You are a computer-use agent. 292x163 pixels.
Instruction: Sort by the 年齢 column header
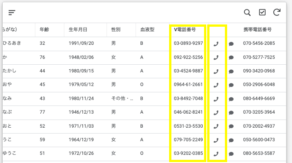tap(44, 29)
